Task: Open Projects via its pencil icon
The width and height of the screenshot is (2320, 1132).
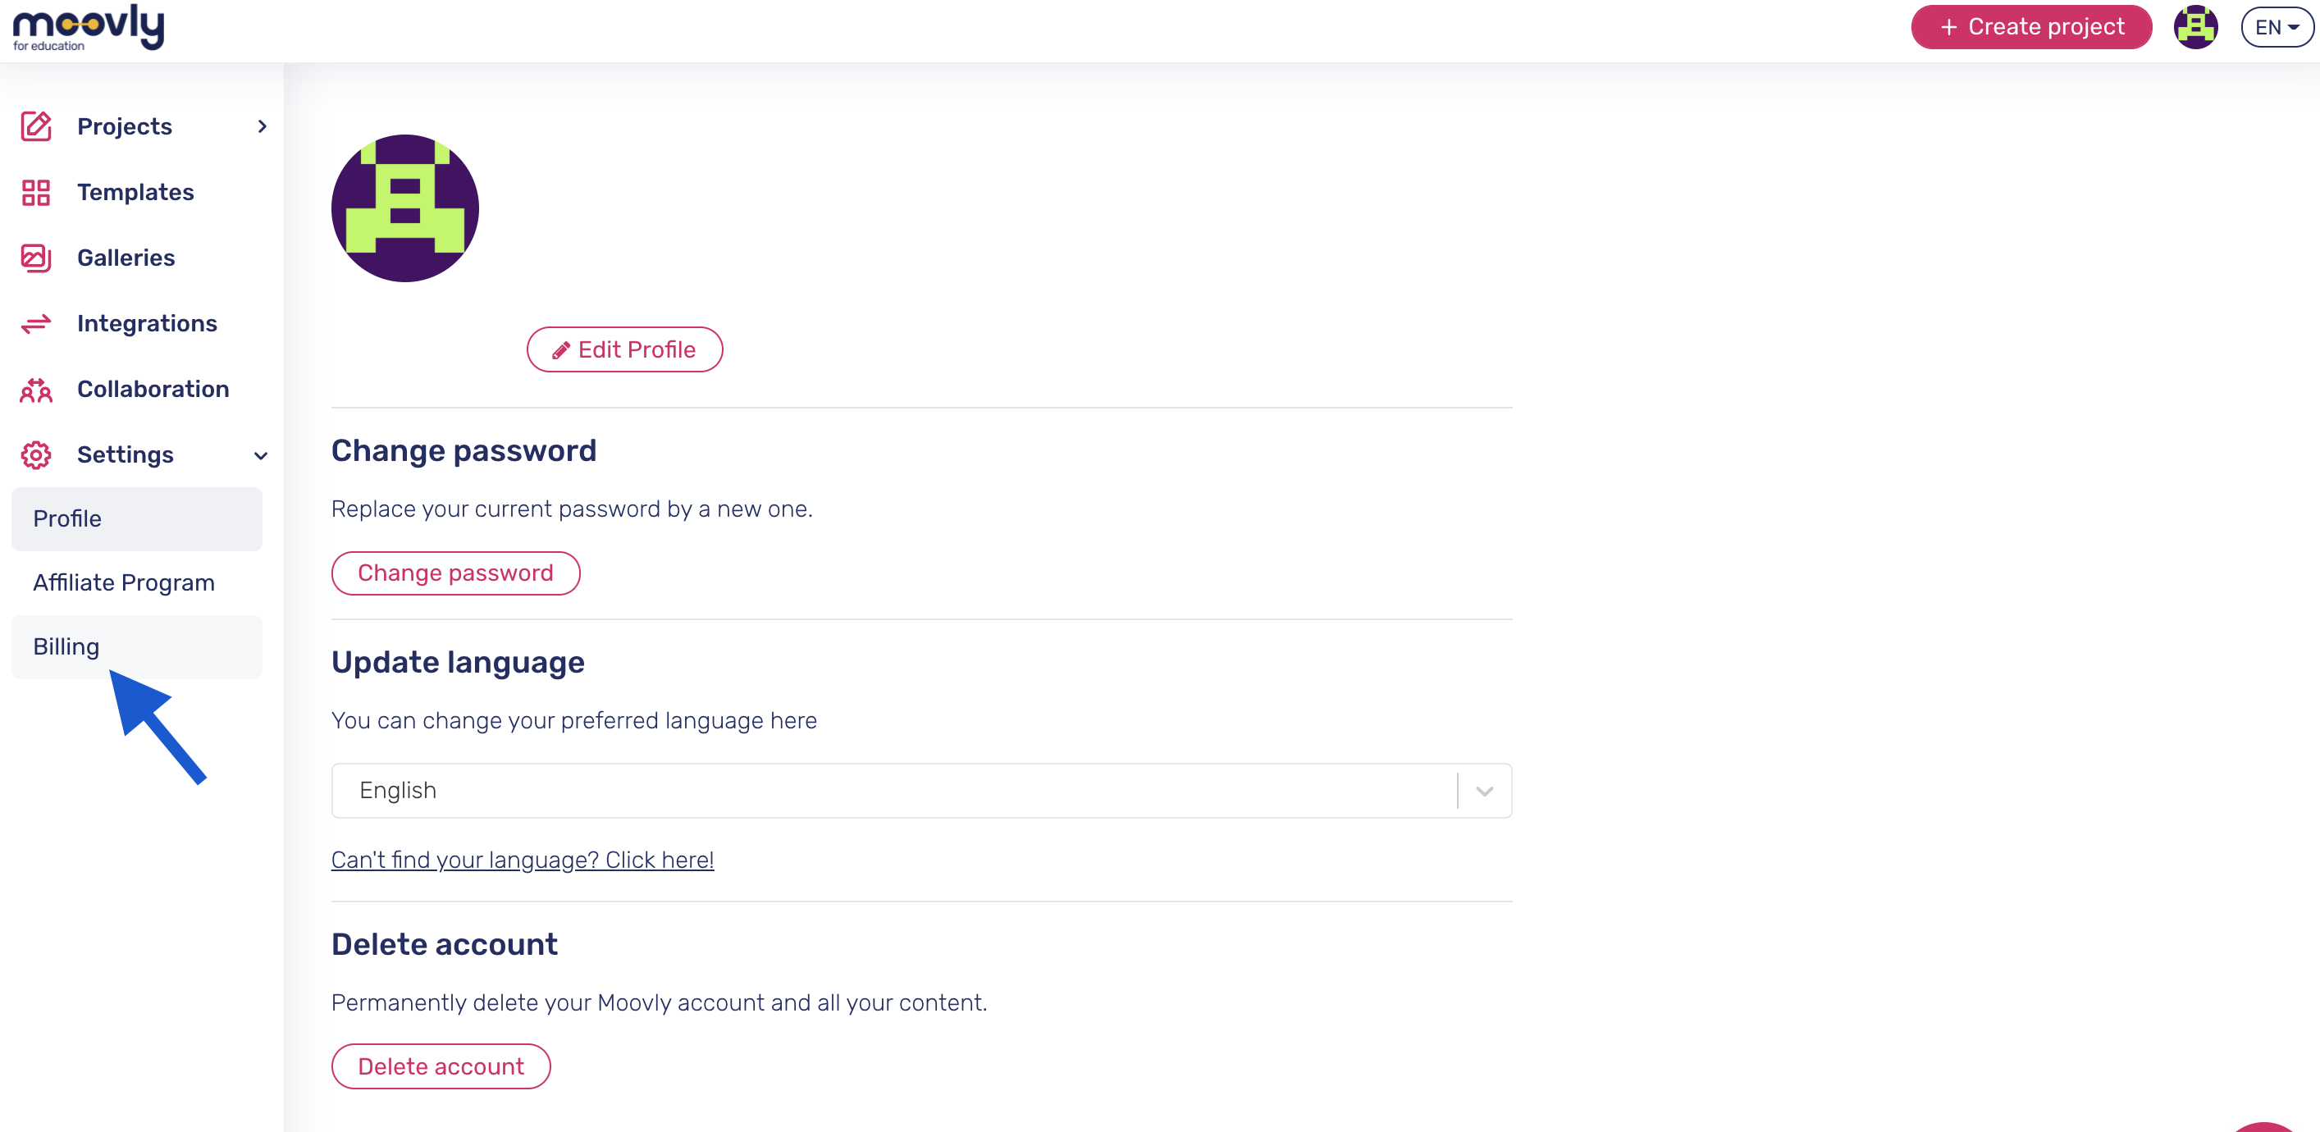Action: pos(36,126)
